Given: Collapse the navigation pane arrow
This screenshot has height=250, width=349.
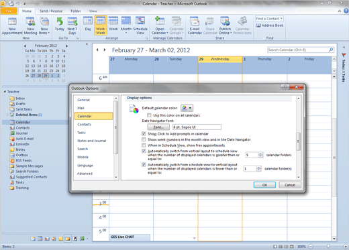Looking at the screenshot, I should pyautogui.click(x=87, y=44).
